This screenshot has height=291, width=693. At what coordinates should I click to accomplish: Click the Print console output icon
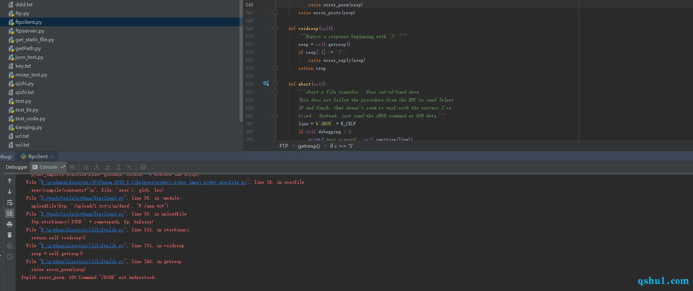tap(10, 224)
